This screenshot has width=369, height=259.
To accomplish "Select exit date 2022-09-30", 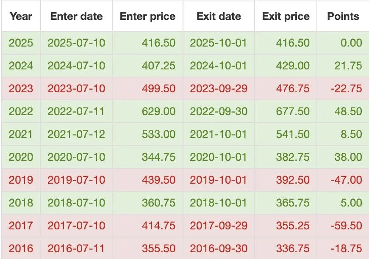I will 219,111.
